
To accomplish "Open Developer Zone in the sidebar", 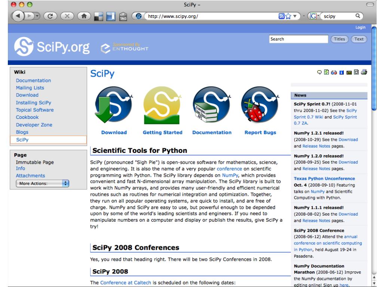I will [x=34, y=125].
